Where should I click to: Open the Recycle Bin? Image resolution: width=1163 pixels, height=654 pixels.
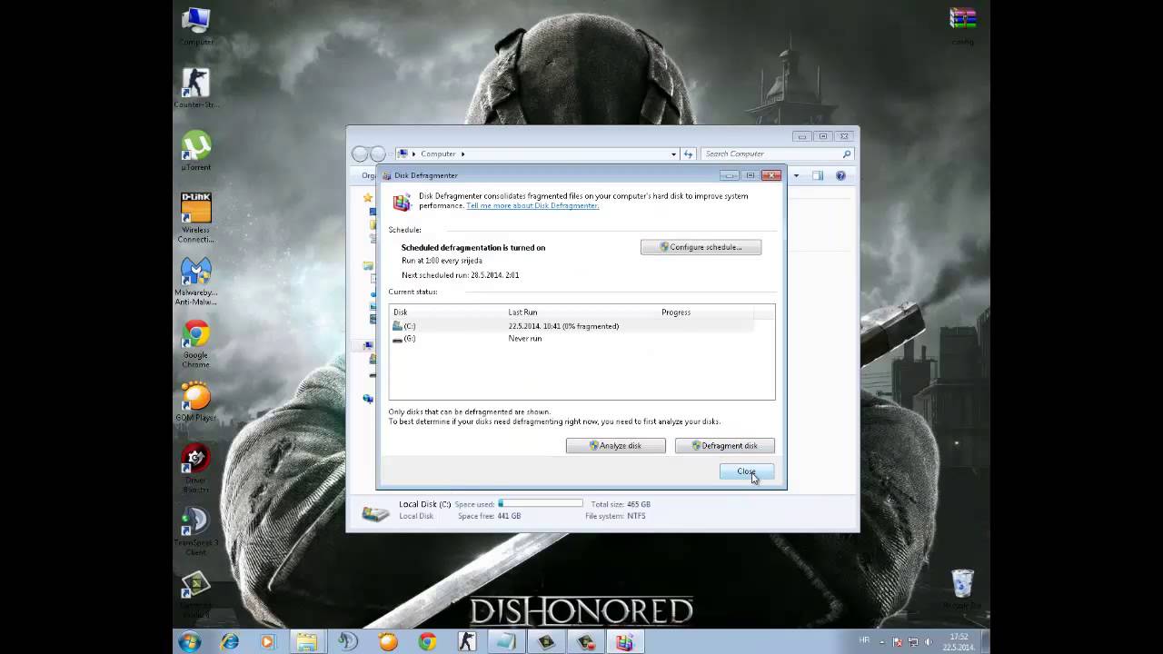[x=962, y=590]
